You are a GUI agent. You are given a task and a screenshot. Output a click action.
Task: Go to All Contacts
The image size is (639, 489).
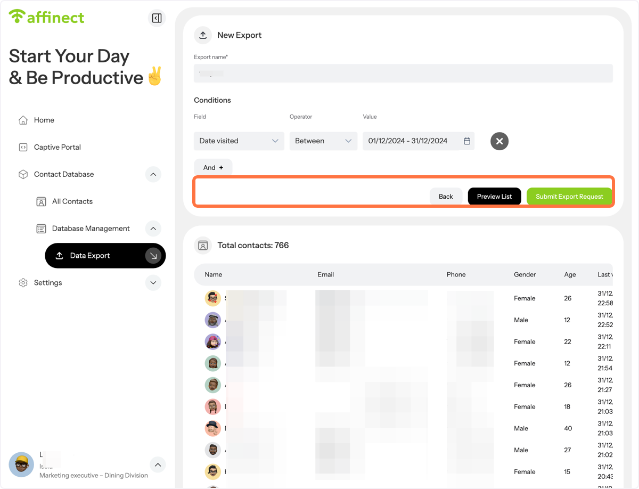pyautogui.click(x=72, y=201)
